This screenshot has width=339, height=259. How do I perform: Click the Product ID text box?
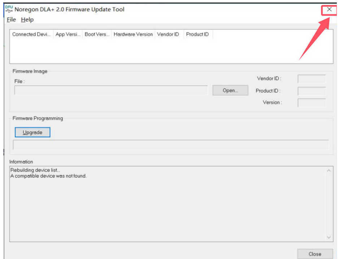pos(312,91)
